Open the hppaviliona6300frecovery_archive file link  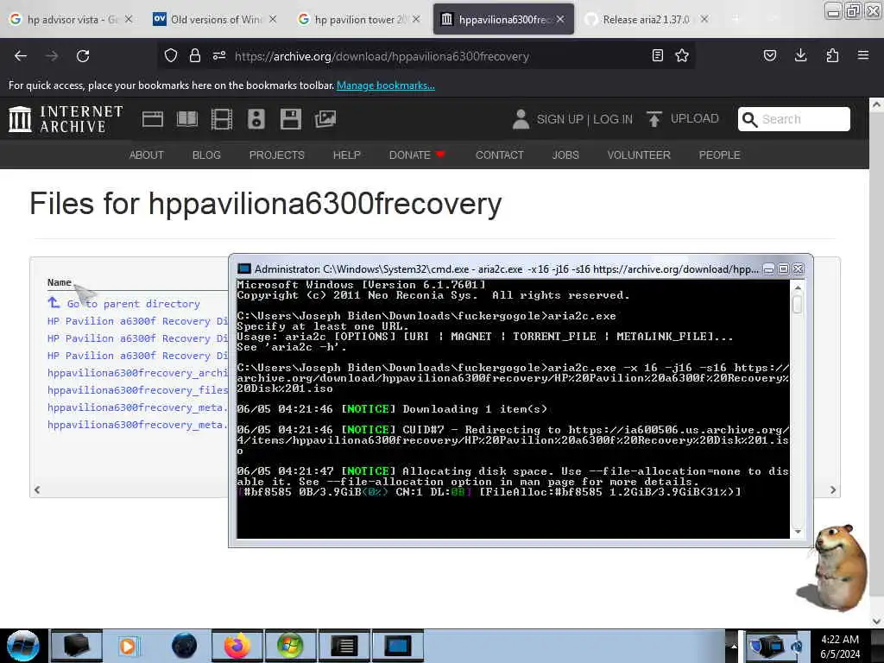[x=137, y=373]
